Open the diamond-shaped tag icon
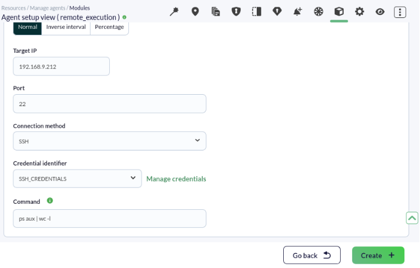Image resolution: width=420 pixels, height=268 pixels. coord(277,12)
